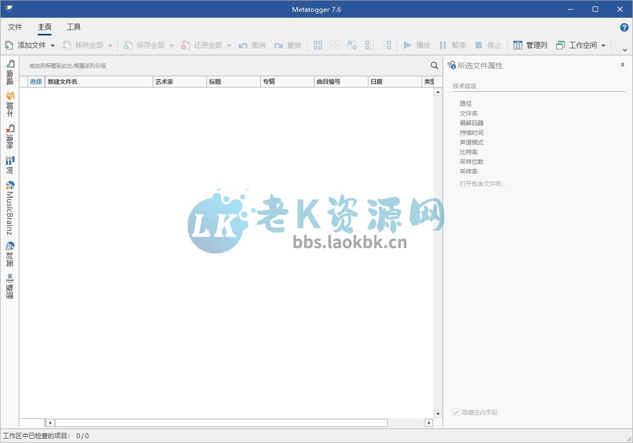633x443 pixels.
Task: Open the 清除 (Clean) side panel
Action: (x=10, y=136)
